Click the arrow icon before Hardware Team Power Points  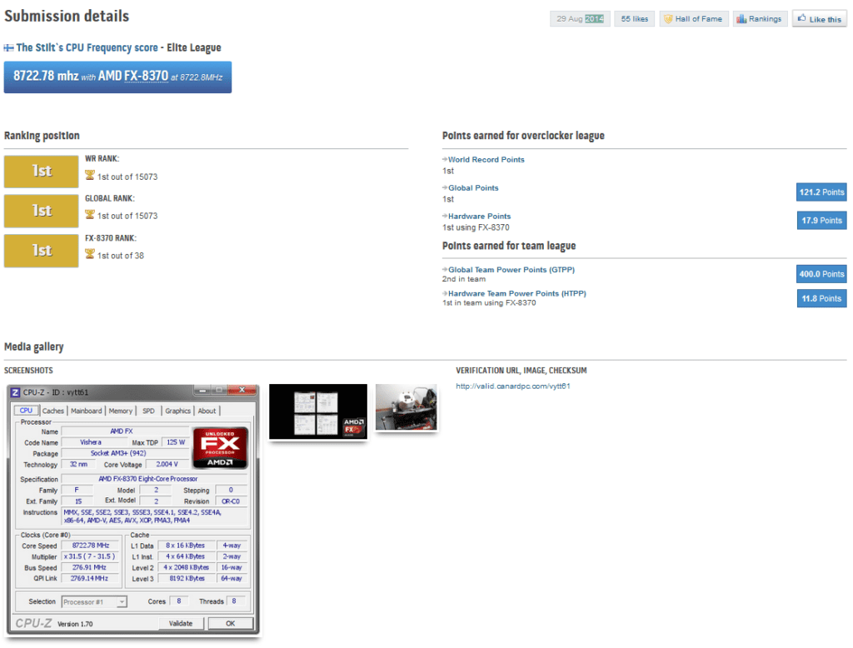click(445, 292)
